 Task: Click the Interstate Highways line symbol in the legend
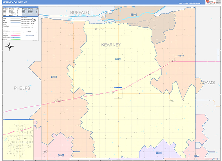click(x=16, y=38)
